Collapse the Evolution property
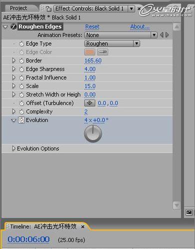 [14, 120]
